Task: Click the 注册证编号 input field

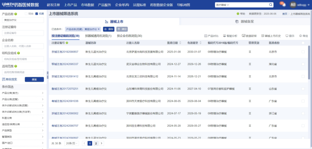Action: coord(23,33)
